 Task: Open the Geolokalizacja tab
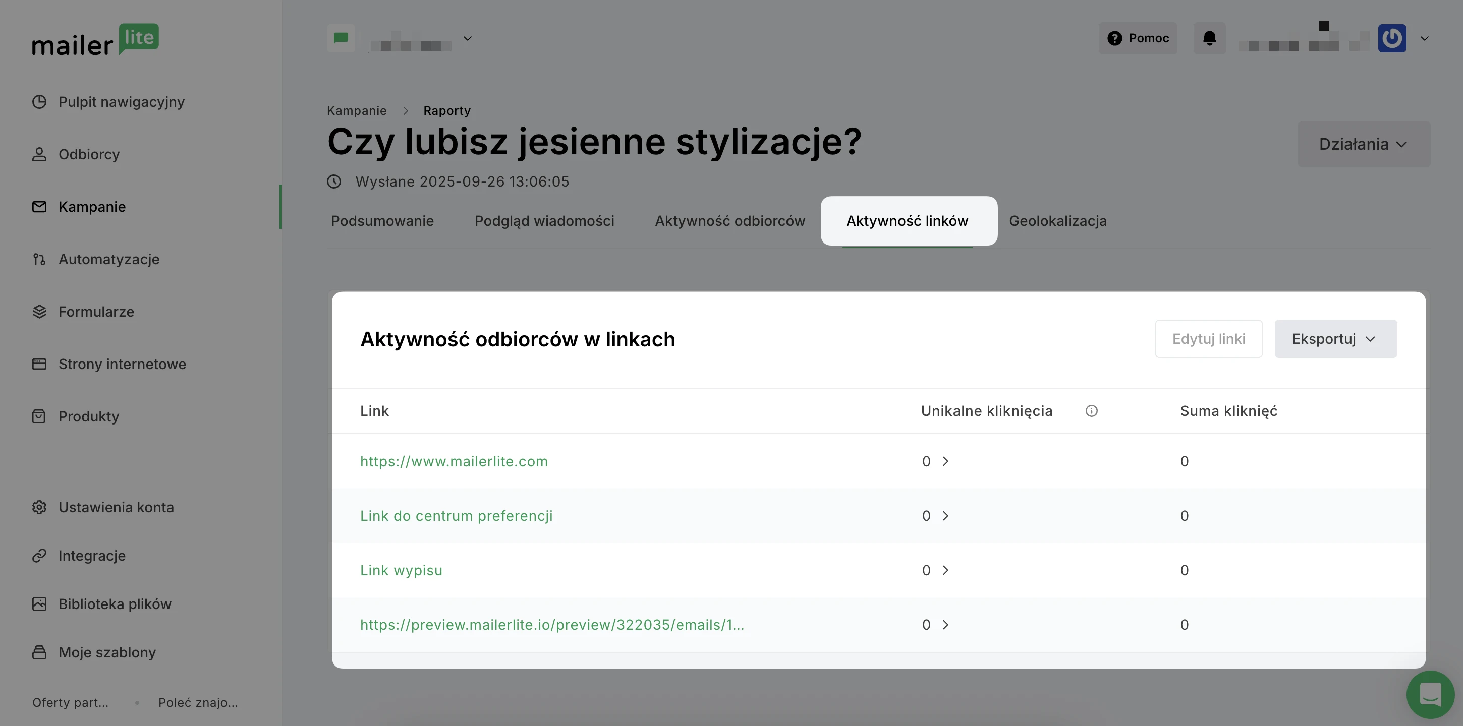coord(1057,221)
